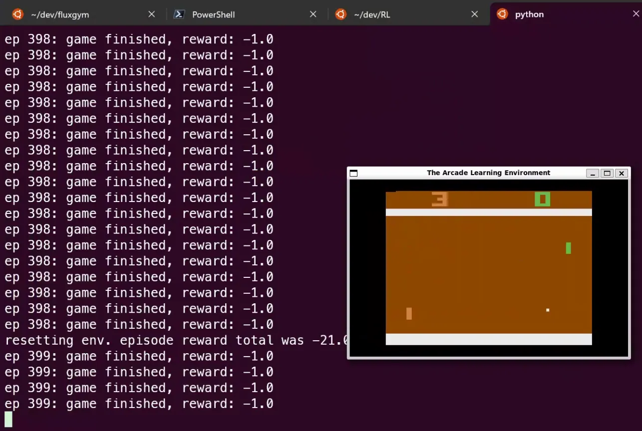Click the green paddle in the Pong game
Screen dimensions: 642x431
coord(568,248)
